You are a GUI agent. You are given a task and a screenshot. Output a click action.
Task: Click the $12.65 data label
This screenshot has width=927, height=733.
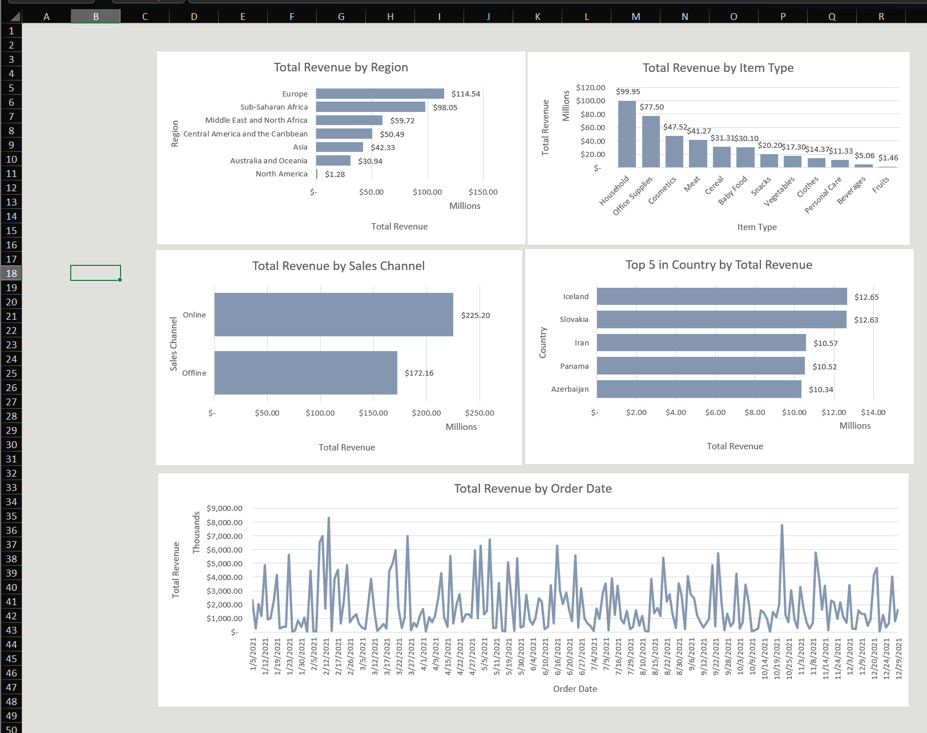tap(866, 297)
